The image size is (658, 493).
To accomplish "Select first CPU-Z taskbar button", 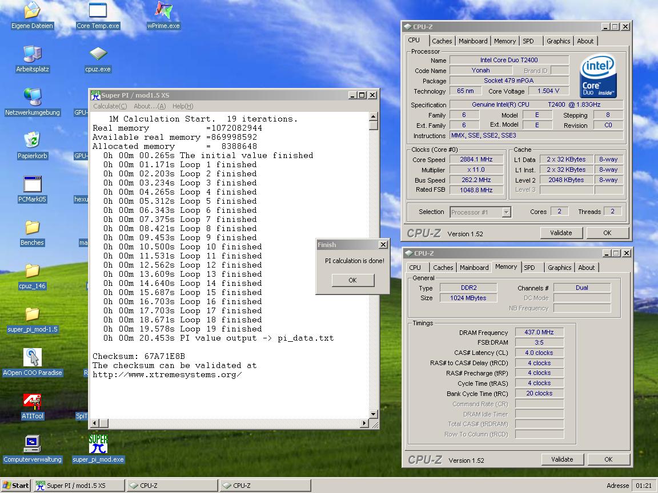I will (172, 486).
